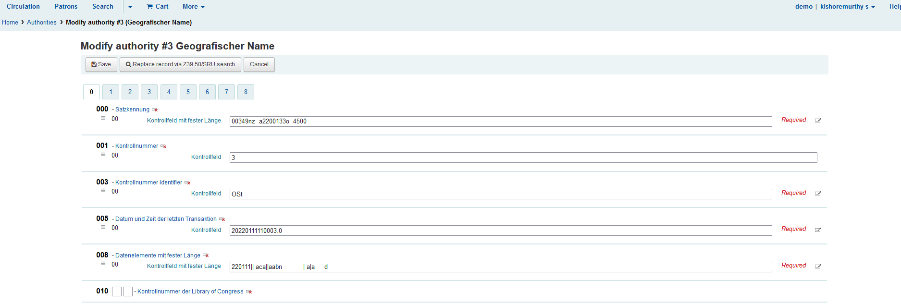Switch to tab 8
901x304 pixels.
pos(246,92)
